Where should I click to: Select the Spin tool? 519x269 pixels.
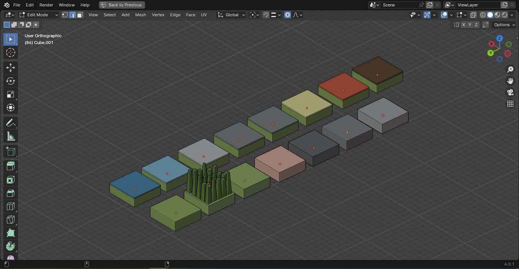point(11,246)
